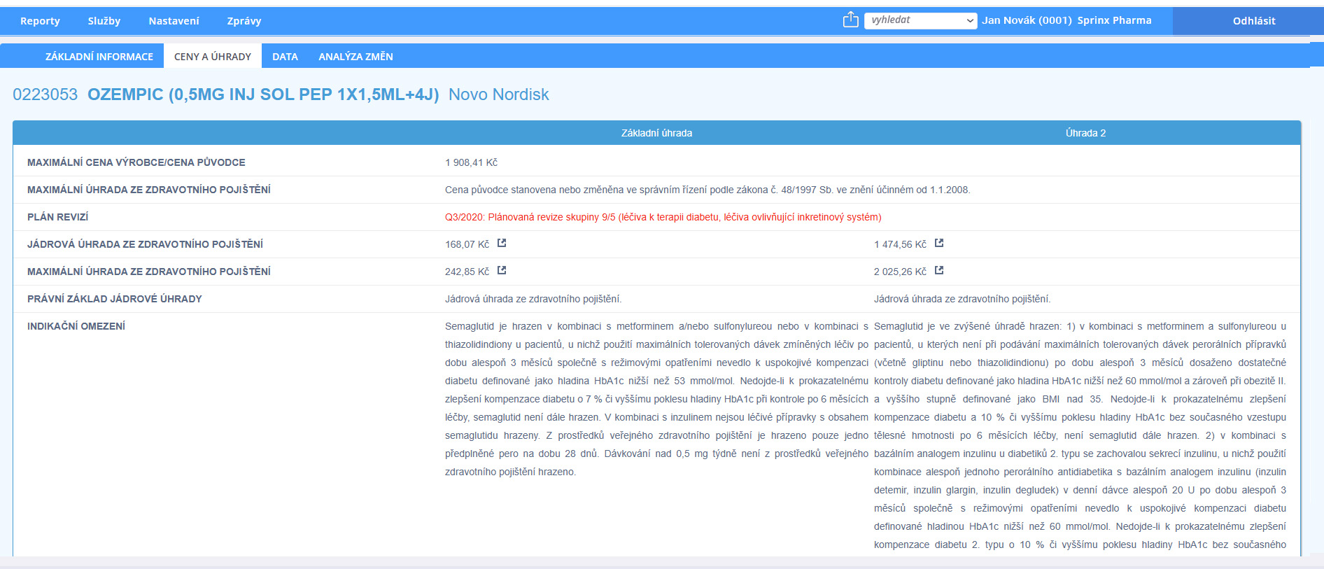Click the 168,07 Kč core reimbursement value
Image resolution: width=1324 pixels, height=569 pixels.
[x=467, y=244]
